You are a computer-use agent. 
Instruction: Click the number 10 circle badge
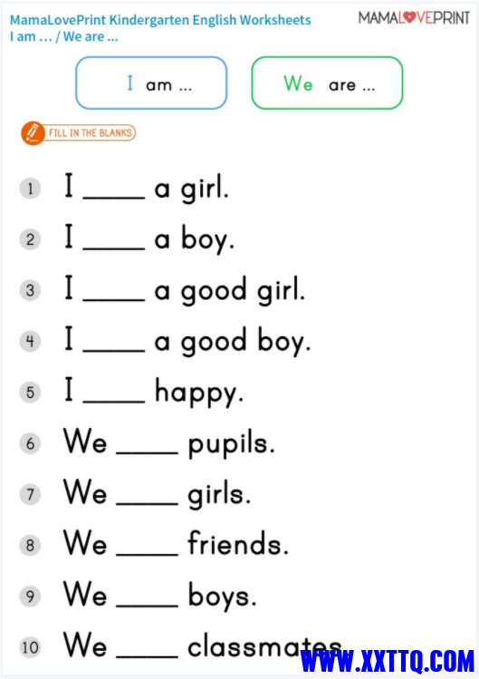pos(30,648)
